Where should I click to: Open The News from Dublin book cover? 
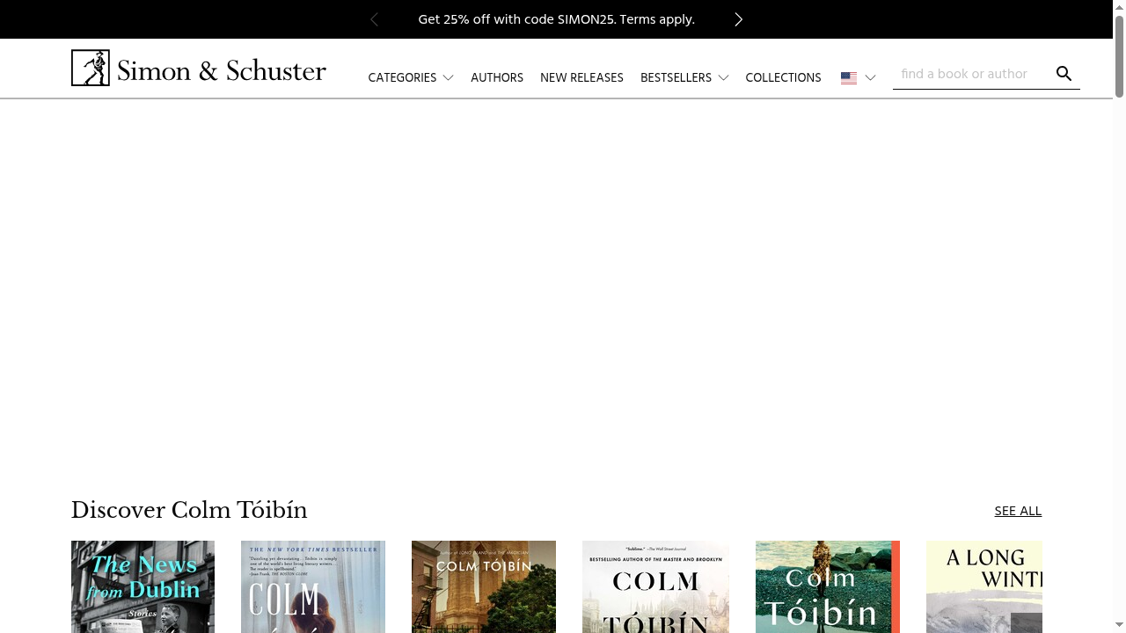coord(143,586)
